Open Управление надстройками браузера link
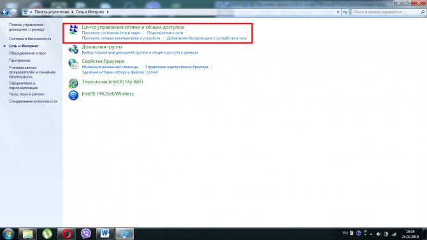The width and height of the screenshot is (427, 240). 177,67
